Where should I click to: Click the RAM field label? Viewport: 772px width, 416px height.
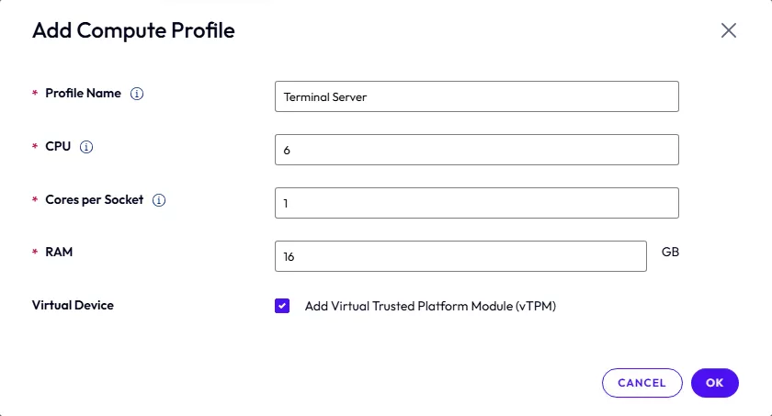pos(59,252)
